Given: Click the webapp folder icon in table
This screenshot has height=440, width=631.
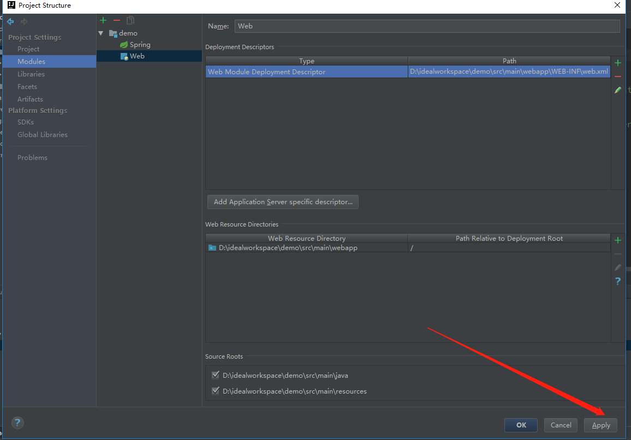Looking at the screenshot, I should (212, 248).
